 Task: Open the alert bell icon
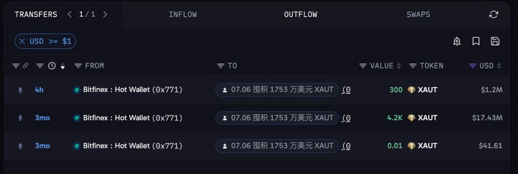click(457, 41)
